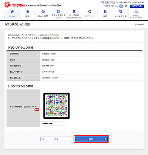148x155 pixels.
Task: Click the 認証 authenticate button
Action: coord(91,139)
